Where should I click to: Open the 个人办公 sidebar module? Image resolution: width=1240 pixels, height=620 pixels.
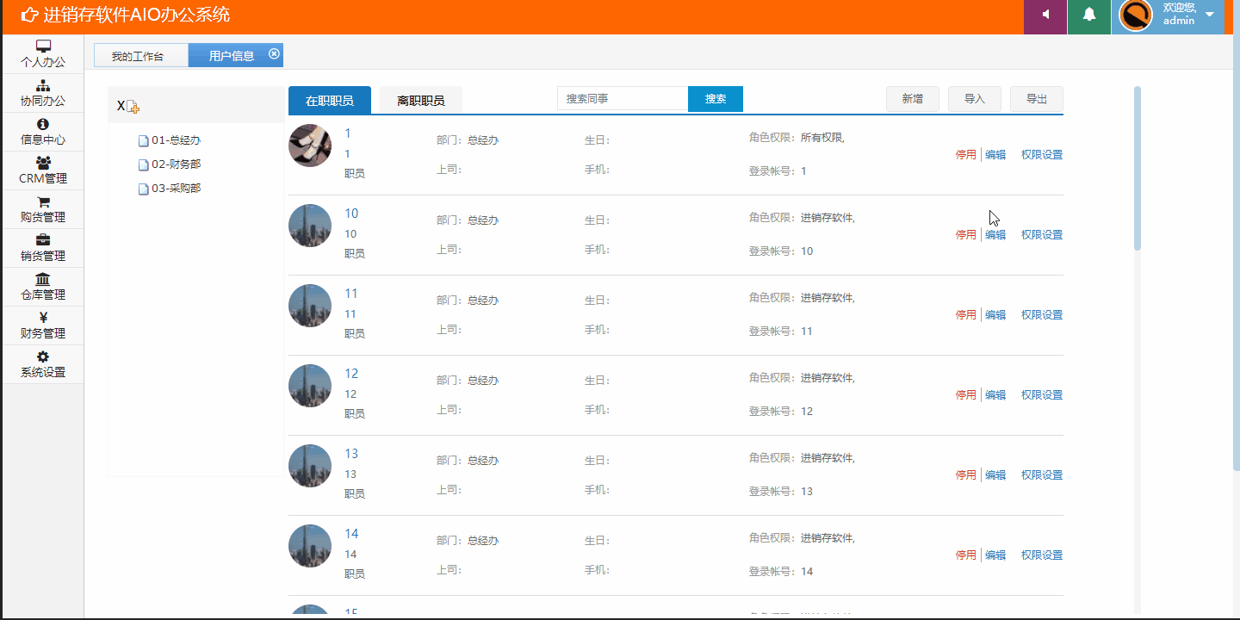(x=43, y=53)
